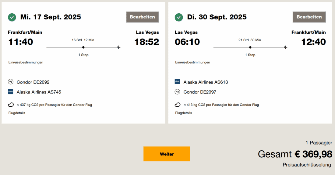Click the cloud CO2 icon for 437 kg
Viewport: 335px width, 175px height.
tap(11, 105)
